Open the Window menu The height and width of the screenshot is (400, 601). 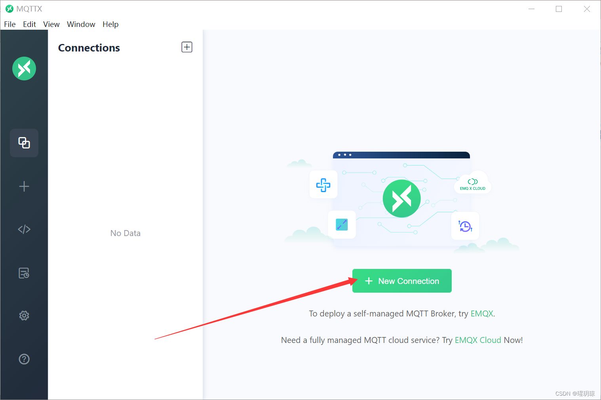point(81,24)
